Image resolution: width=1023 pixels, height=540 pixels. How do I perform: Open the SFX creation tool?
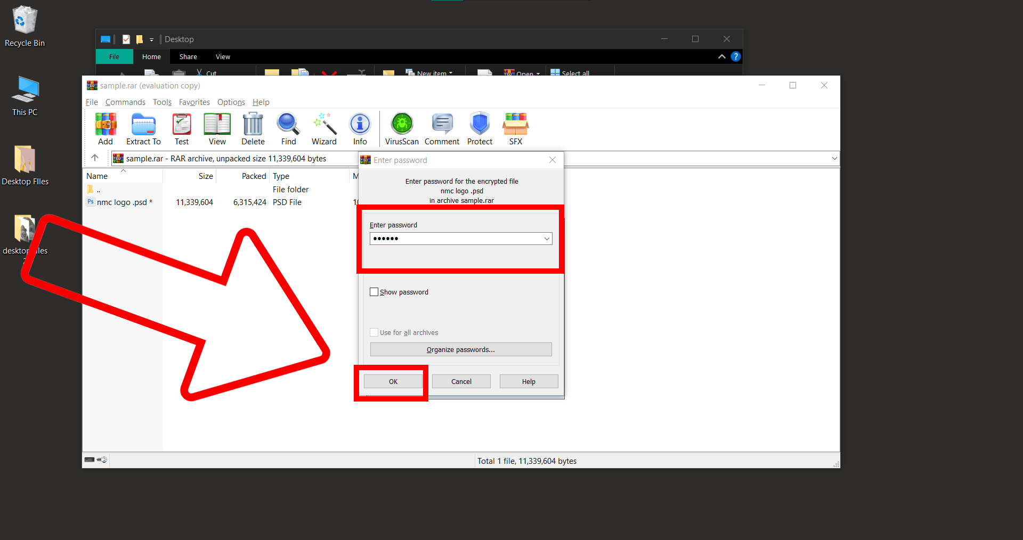tap(515, 128)
